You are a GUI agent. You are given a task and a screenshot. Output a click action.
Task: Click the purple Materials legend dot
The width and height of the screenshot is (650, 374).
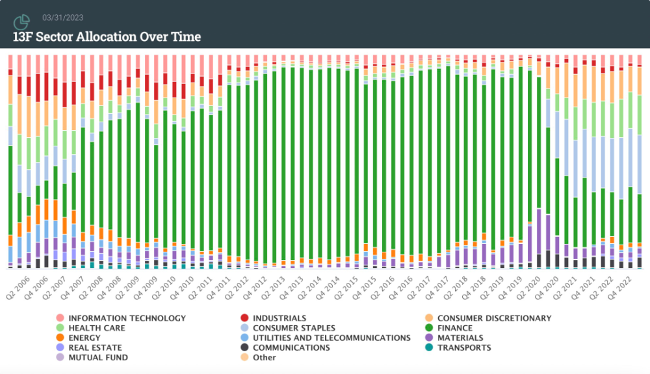[x=430, y=338]
